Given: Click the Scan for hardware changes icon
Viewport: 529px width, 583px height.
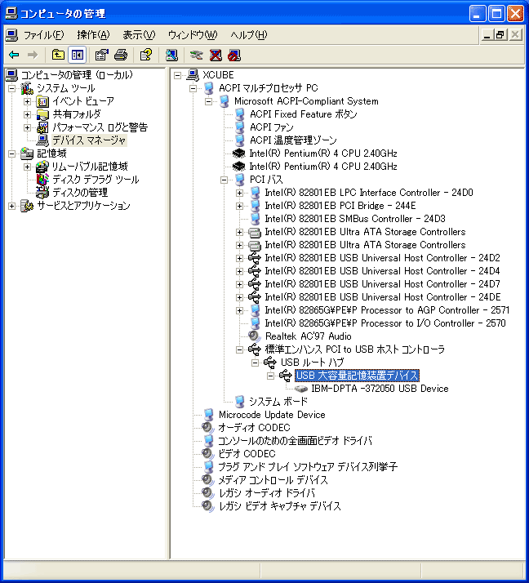Looking at the screenshot, I should click(x=171, y=55).
